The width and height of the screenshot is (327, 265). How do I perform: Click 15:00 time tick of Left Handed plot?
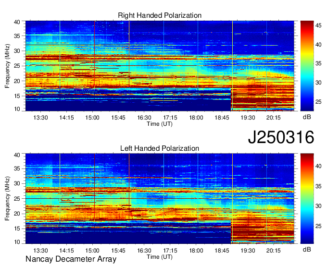pos(92,251)
